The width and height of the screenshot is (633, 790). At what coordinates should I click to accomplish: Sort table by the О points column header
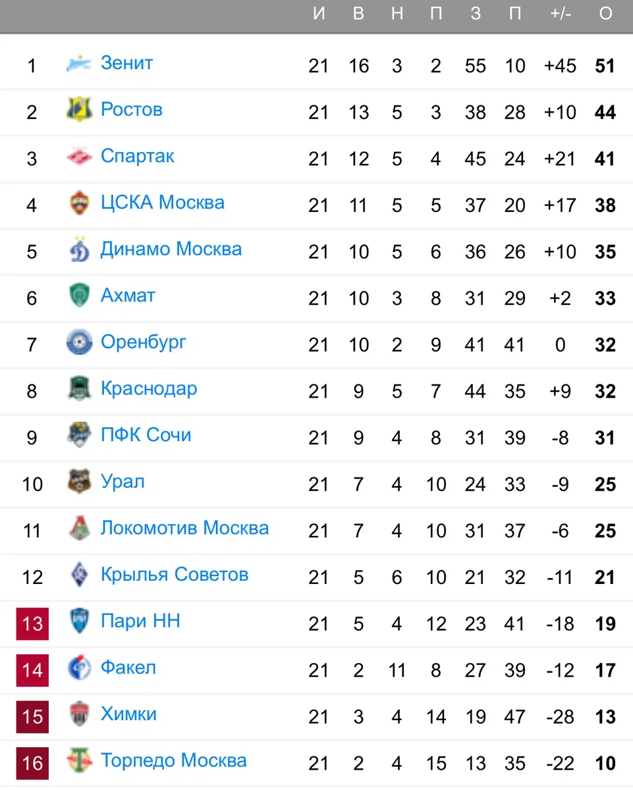(x=605, y=14)
